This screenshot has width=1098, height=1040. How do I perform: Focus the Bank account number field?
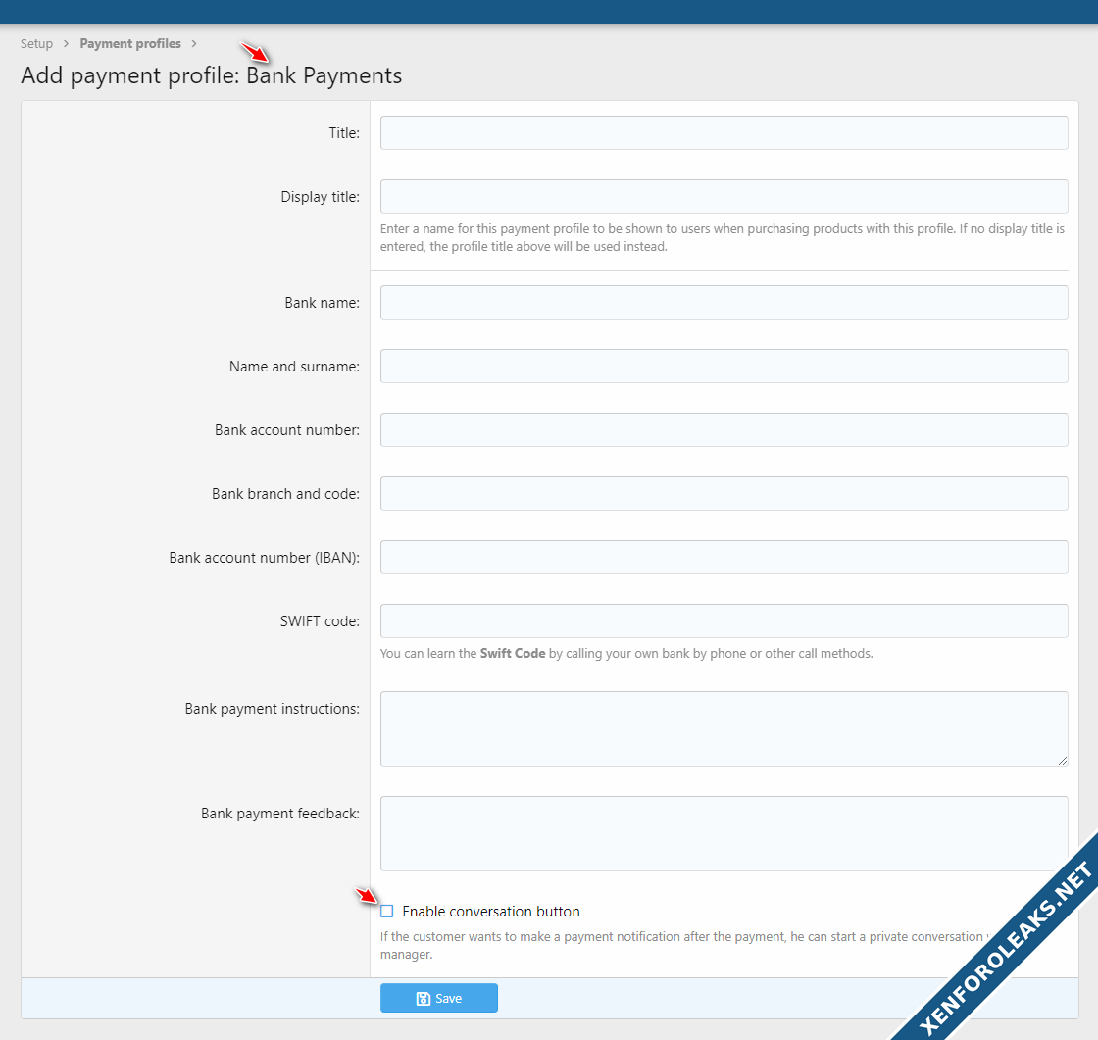[x=724, y=430]
